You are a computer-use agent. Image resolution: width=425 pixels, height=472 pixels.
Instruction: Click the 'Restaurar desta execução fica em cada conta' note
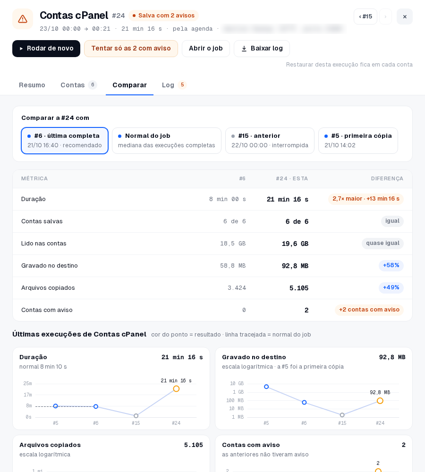(x=349, y=65)
